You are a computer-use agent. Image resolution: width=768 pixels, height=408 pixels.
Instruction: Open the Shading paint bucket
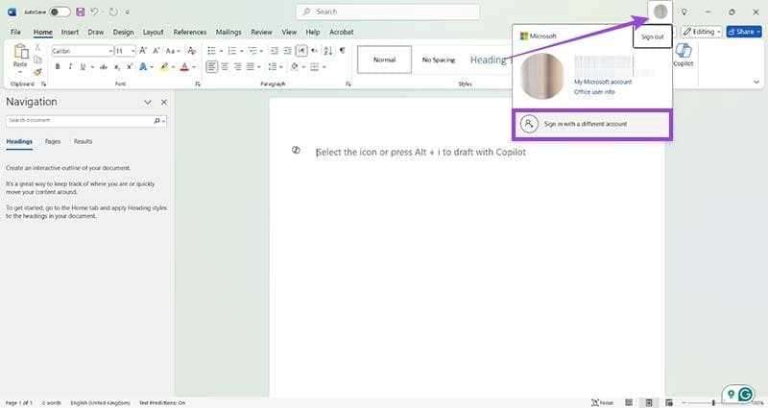pyautogui.click(x=295, y=66)
